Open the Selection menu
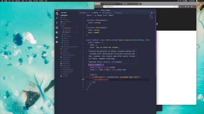Screen dimensions: 204x114 click(x=18, y=1)
